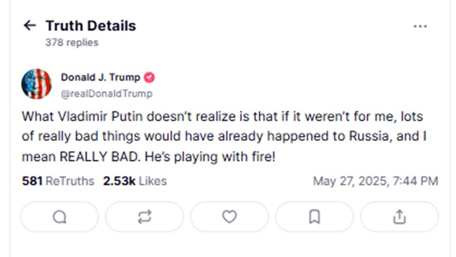
Task: Open the Donald J. Trump display name
Action: pyautogui.click(x=100, y=77)
